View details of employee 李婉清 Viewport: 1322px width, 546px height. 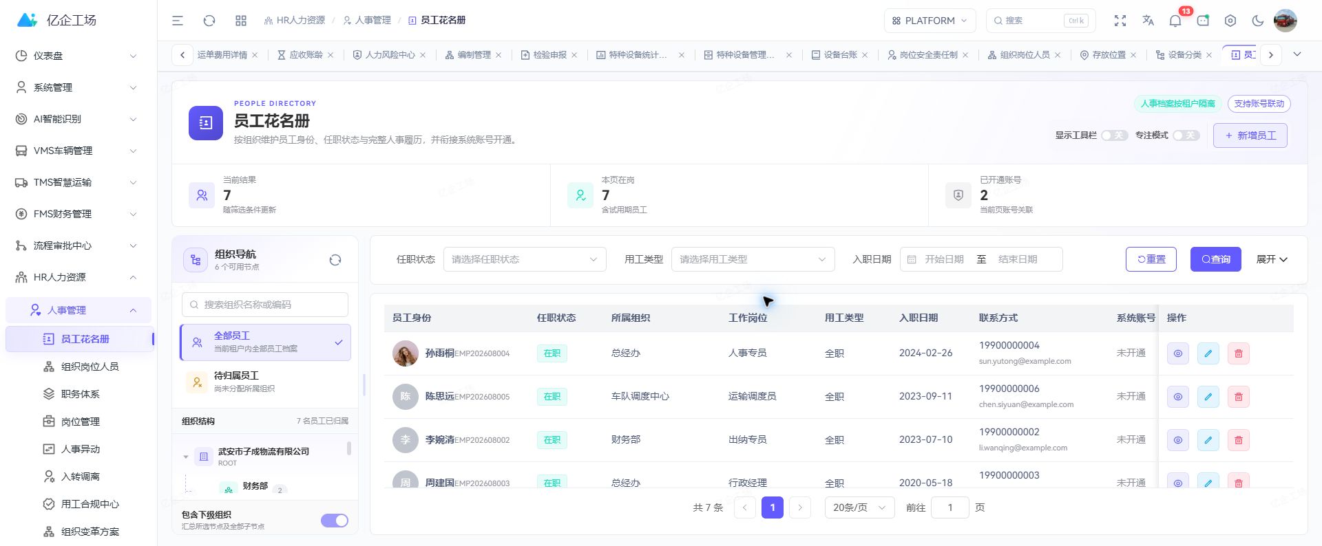[1178, 440]
